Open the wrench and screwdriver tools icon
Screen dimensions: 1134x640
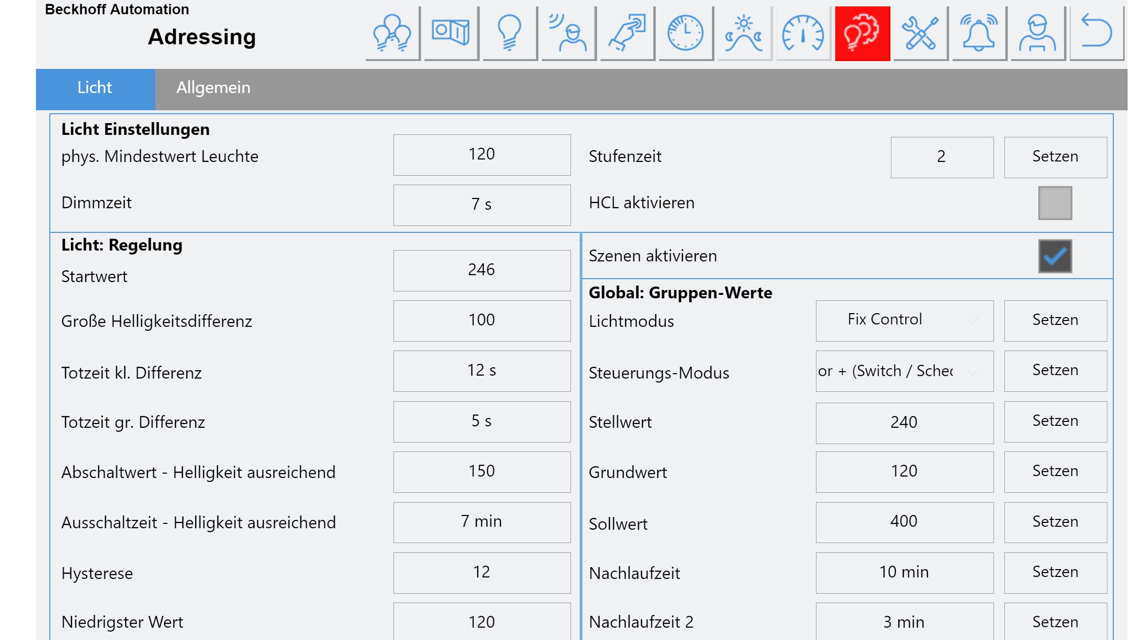921,33
